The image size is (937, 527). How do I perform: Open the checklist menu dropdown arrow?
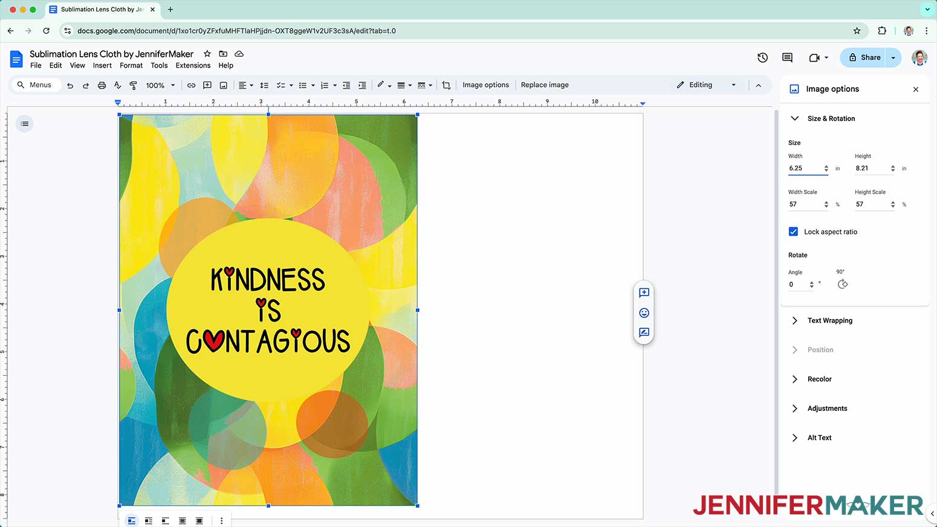[x=291, y=85]
